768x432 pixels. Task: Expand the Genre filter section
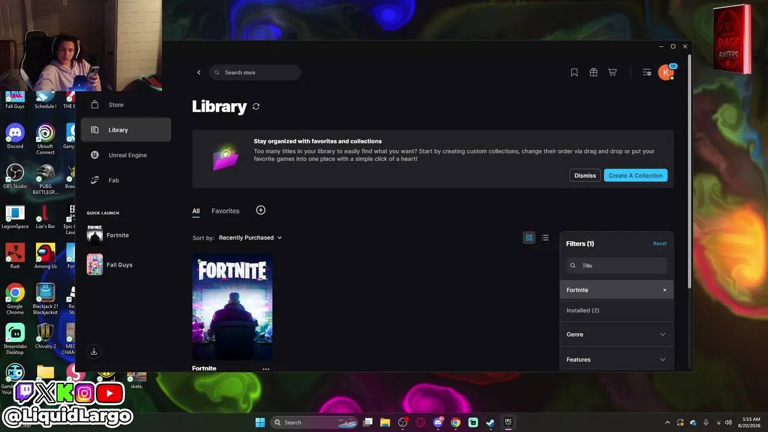(617, 334)
